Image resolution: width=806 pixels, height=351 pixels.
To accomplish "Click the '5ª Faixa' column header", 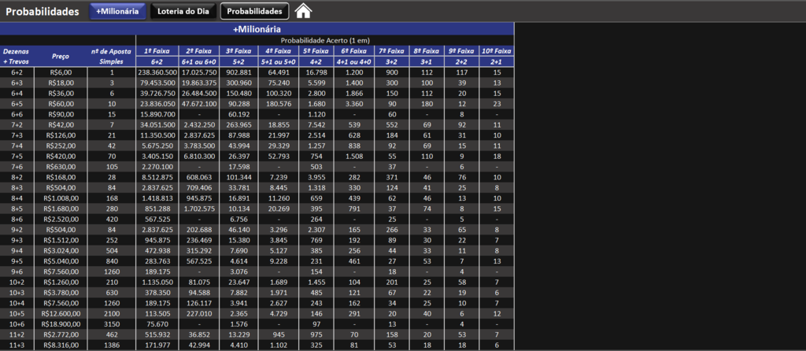I will [x=315, y=51].
